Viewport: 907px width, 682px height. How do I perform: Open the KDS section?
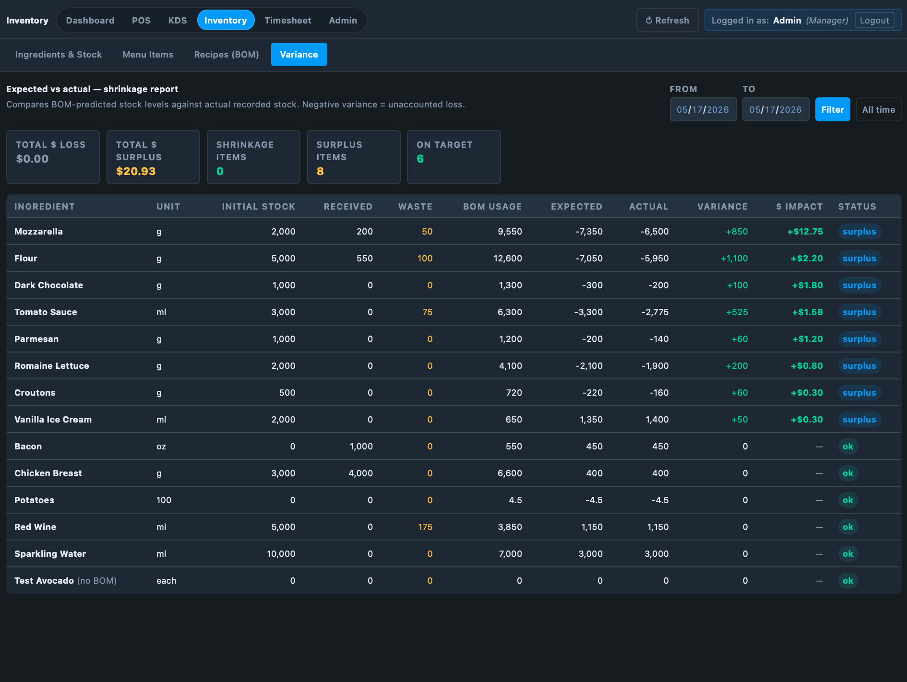click(177, 20)
